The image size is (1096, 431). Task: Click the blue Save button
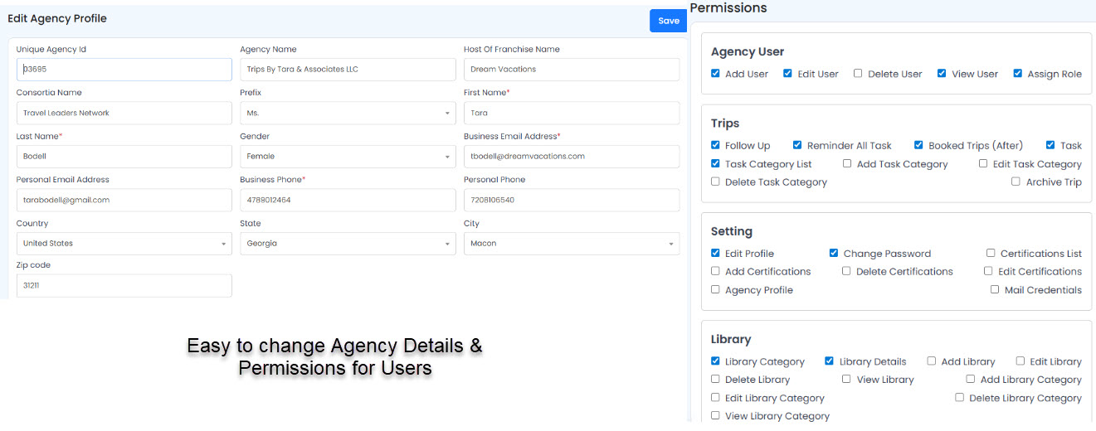[668, 21]
